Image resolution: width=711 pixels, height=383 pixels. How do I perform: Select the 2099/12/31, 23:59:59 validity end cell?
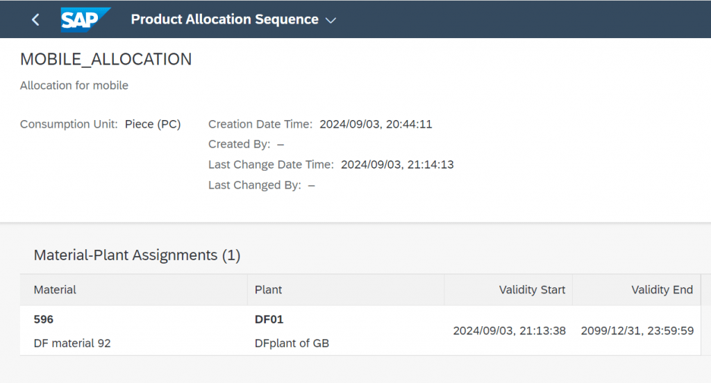[637, 331]
